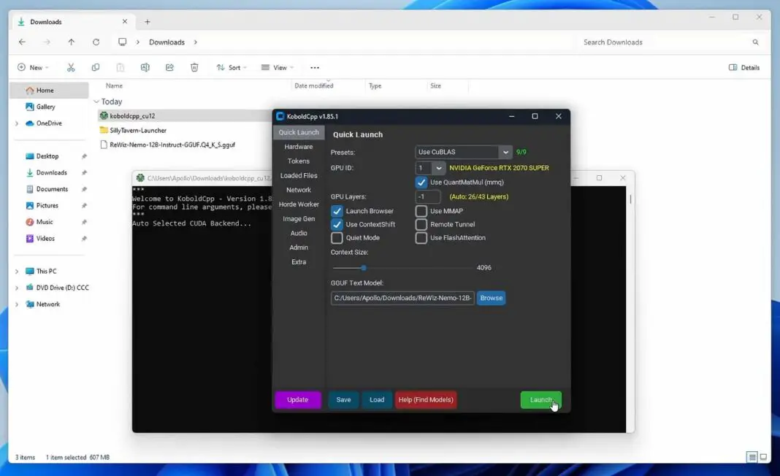Click the Delete trash icon in Explorer
Screen dimensions: 780x476
coord(194,67)
